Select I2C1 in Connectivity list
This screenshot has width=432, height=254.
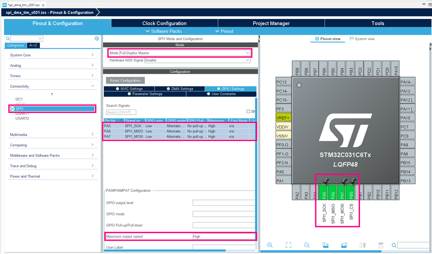(x=19, y=99)
